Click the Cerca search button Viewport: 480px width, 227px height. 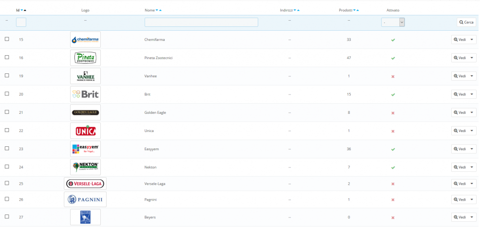[467, 22]
